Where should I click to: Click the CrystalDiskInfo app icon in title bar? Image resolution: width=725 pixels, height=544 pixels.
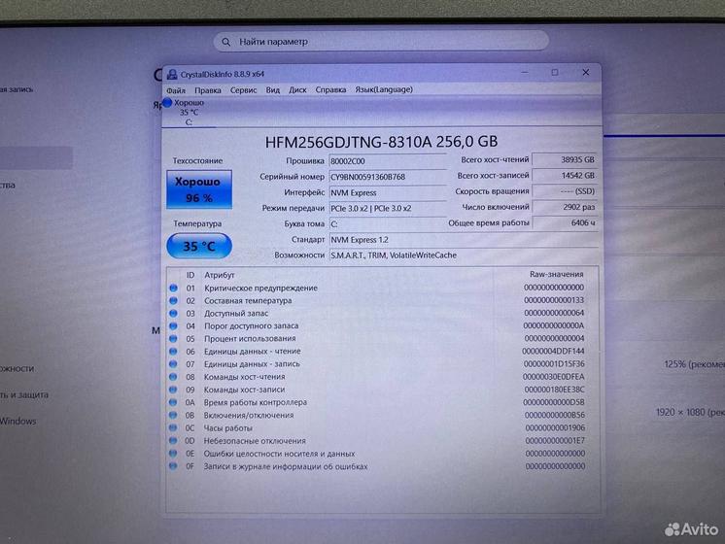[x=173, y=74]
